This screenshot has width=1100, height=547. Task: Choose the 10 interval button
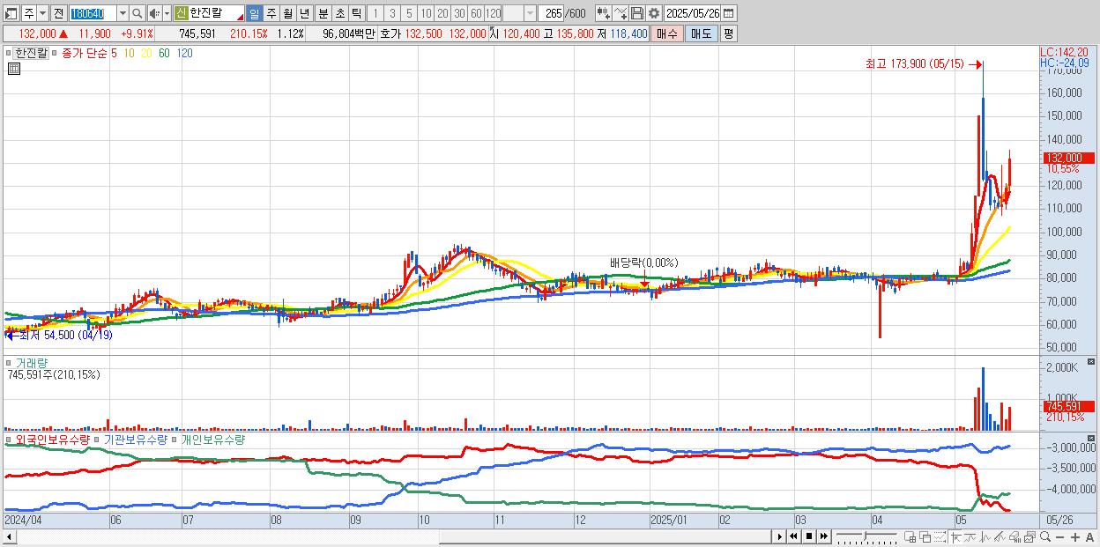(x=426, y=13)
